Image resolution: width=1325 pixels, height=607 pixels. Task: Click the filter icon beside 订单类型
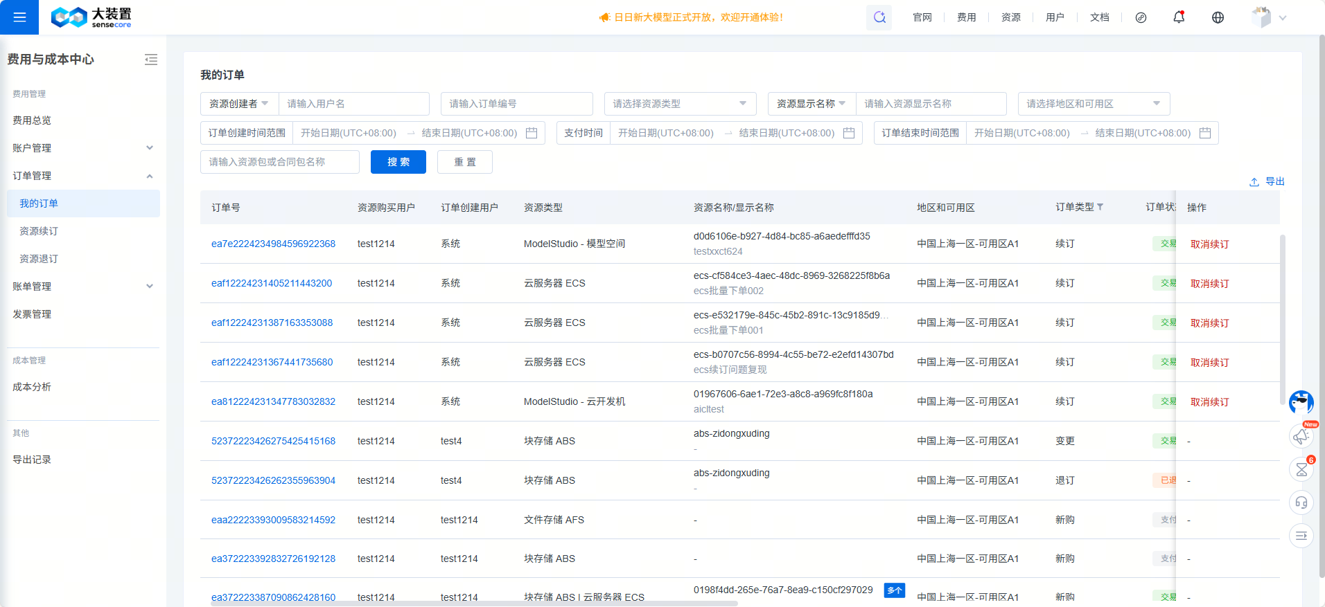point(1100,207)
